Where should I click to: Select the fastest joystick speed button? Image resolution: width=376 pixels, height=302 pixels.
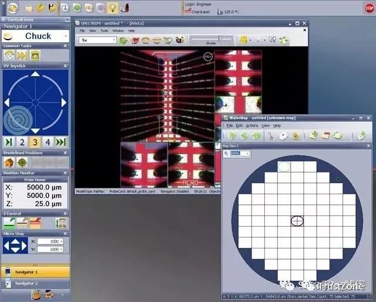[x=61, y=142]
